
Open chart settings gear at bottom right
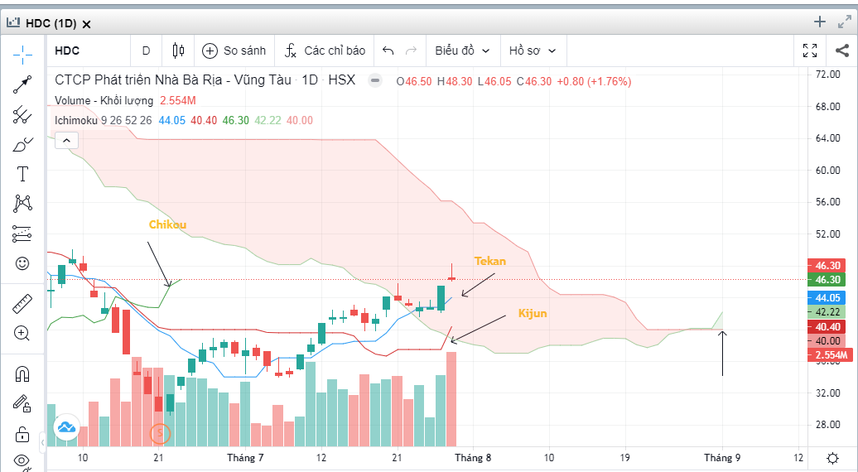click(x=832, y=458)
